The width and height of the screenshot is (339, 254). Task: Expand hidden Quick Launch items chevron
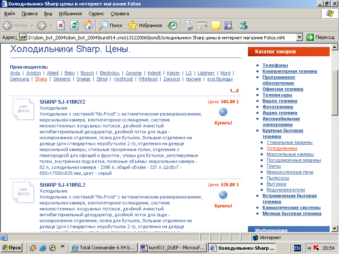(64, 246)
